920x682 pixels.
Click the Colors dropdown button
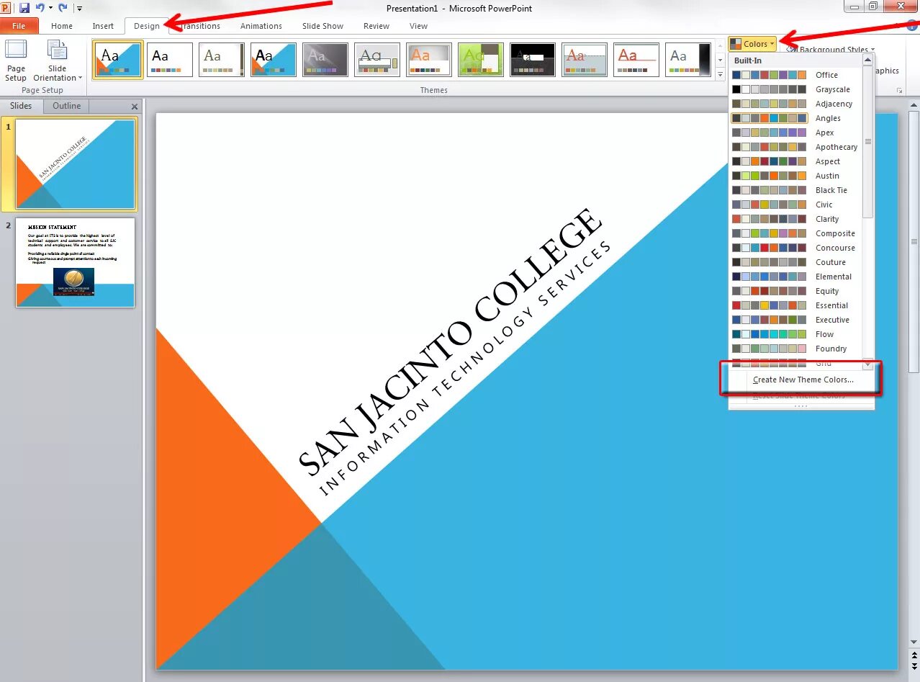(x=753, y=44)
